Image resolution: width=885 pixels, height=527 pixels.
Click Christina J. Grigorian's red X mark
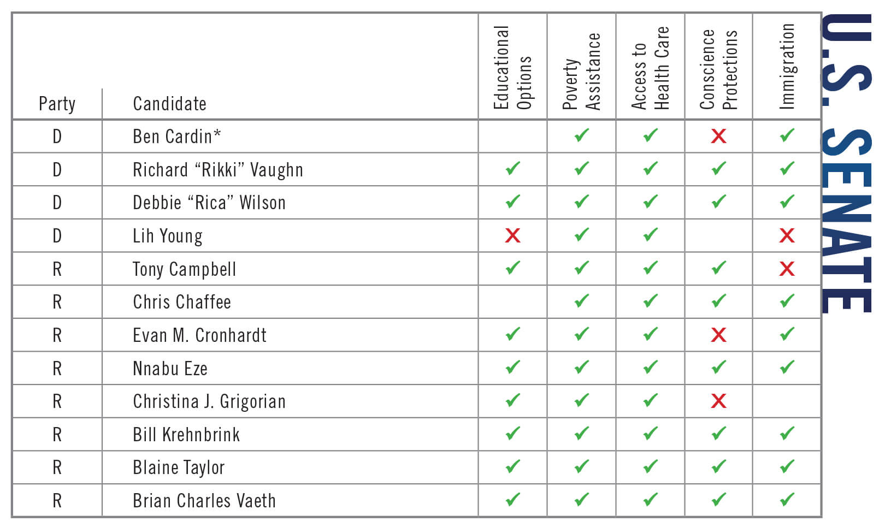coord(718,401)
